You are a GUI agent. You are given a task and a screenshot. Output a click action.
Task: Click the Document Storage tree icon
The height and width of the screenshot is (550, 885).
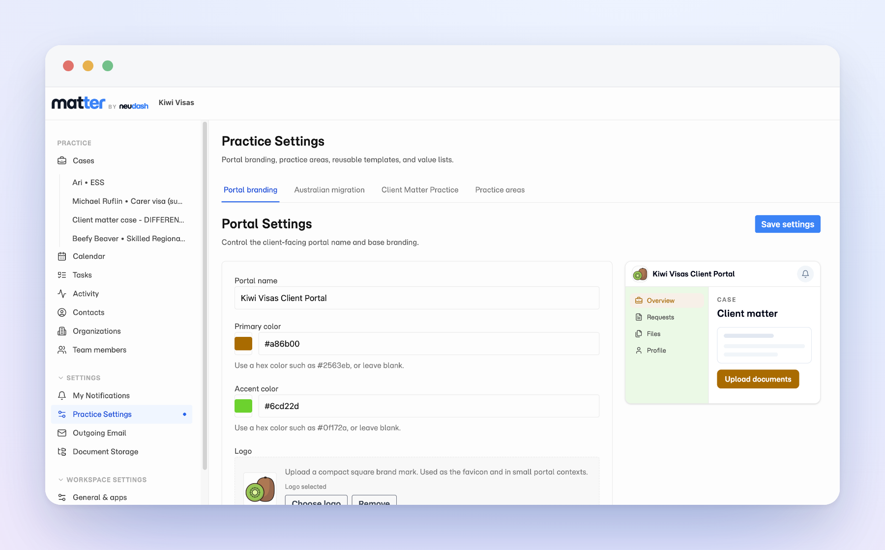62,452
